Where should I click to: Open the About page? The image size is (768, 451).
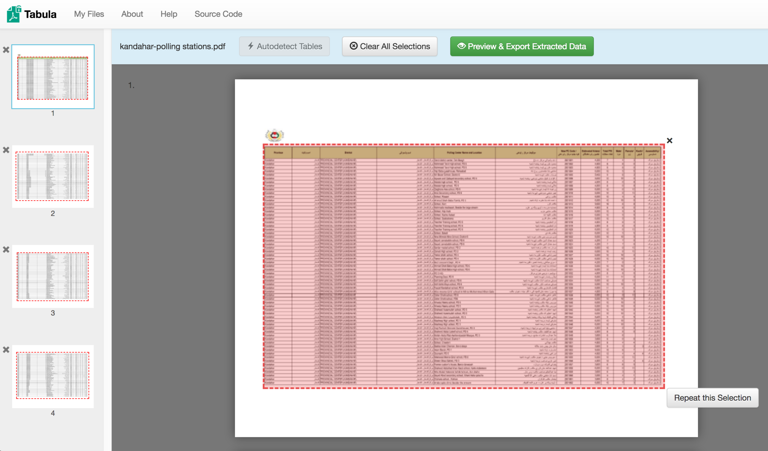point(132,14)
